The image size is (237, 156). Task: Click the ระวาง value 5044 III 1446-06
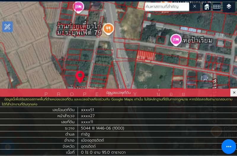coord(103,128)
